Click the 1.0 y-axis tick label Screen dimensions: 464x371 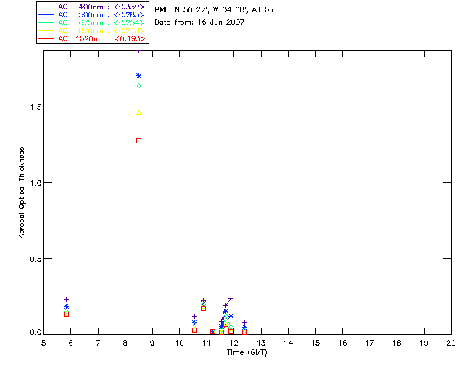pos(36,183)
